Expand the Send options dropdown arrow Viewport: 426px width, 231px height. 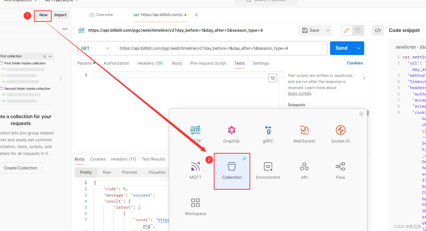359,48
